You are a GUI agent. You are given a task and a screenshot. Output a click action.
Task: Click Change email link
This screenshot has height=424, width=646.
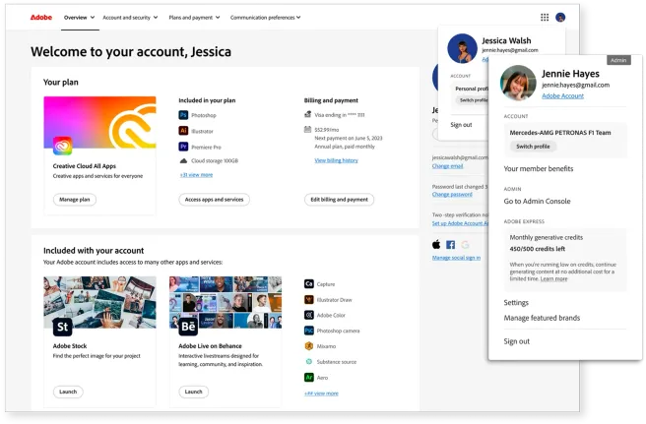[x=447, y=166]
